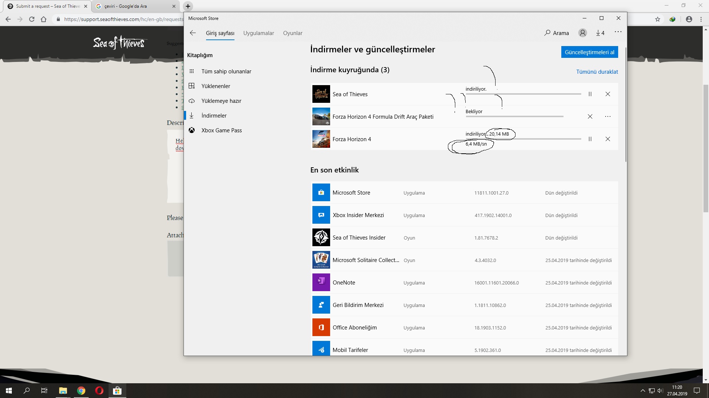Click the Forza Formula Drift pack progress bar

coord(514,116)
